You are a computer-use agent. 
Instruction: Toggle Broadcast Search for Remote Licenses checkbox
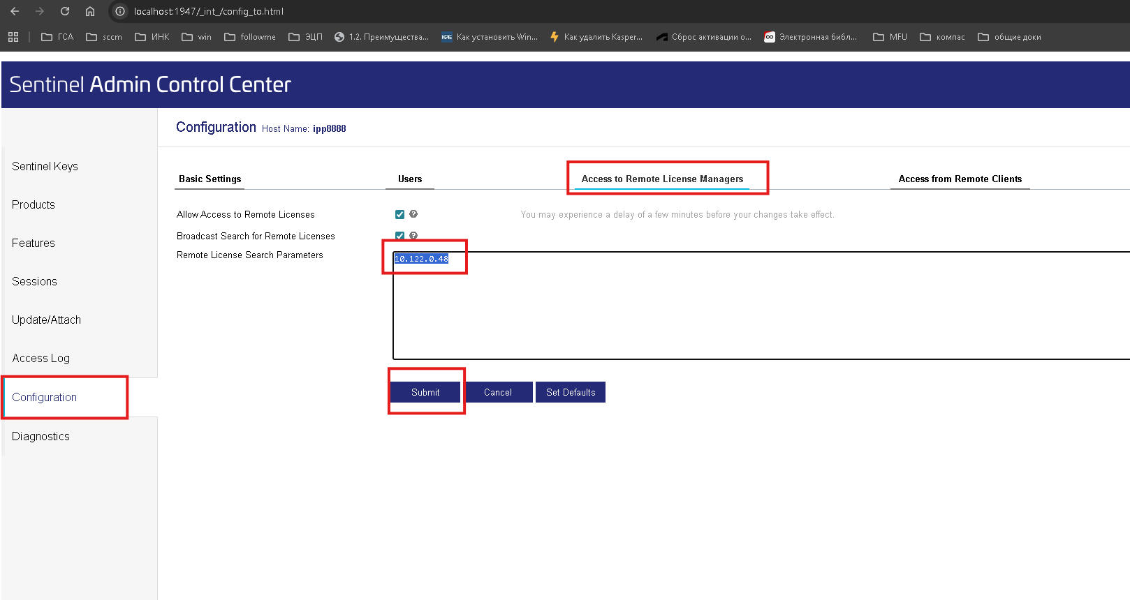[399, 236]
